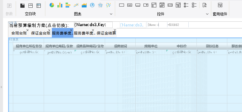
Task: Open the 服务费年度 tab
Action: [84, 33]
